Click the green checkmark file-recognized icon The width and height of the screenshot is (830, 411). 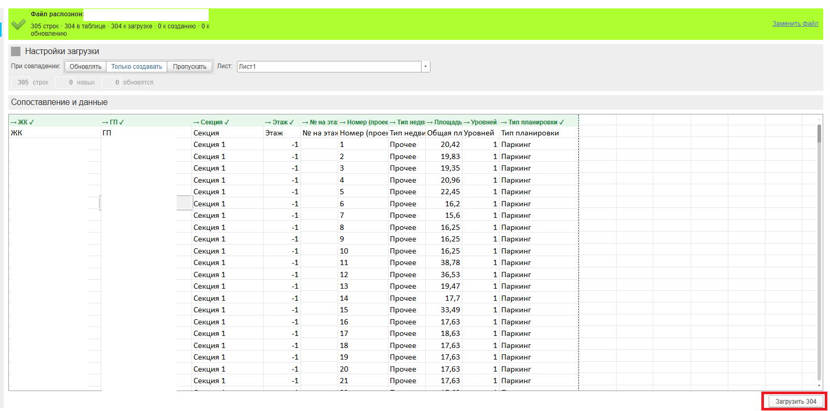18,24
